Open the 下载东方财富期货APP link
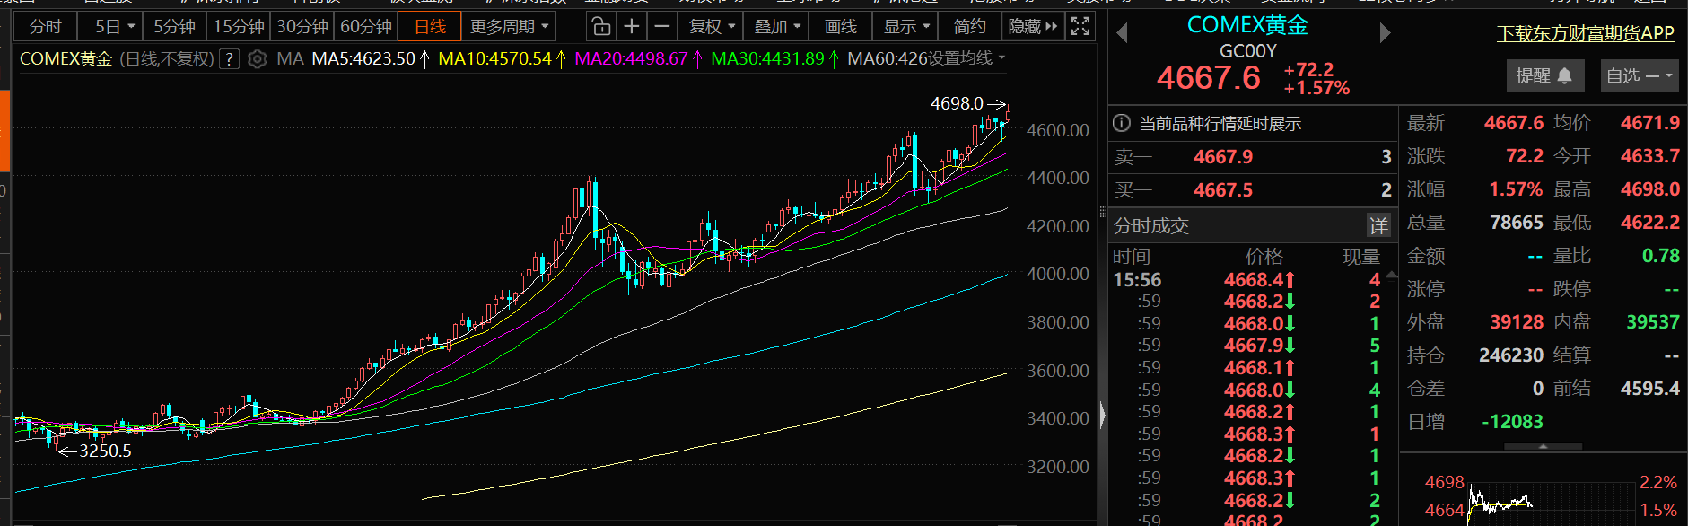 point(1585,34)
